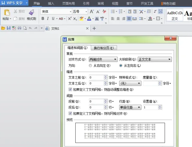
Task: Clear formatting with eraser icon
Action: point(104,11)
